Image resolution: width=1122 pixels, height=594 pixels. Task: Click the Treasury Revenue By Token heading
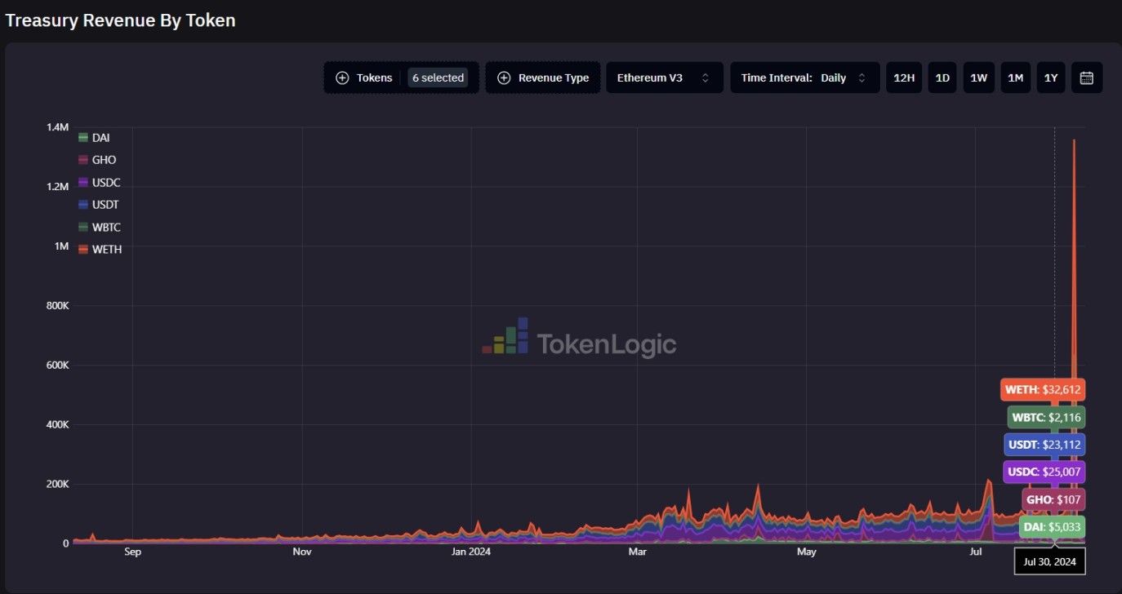[120, 20]
